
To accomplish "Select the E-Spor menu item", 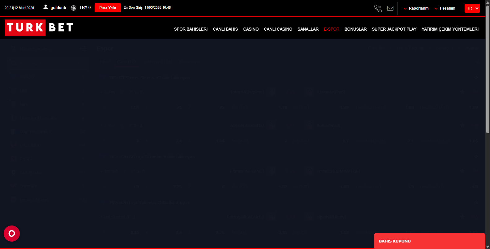I will pyautogui.click(x=331, y=29).
